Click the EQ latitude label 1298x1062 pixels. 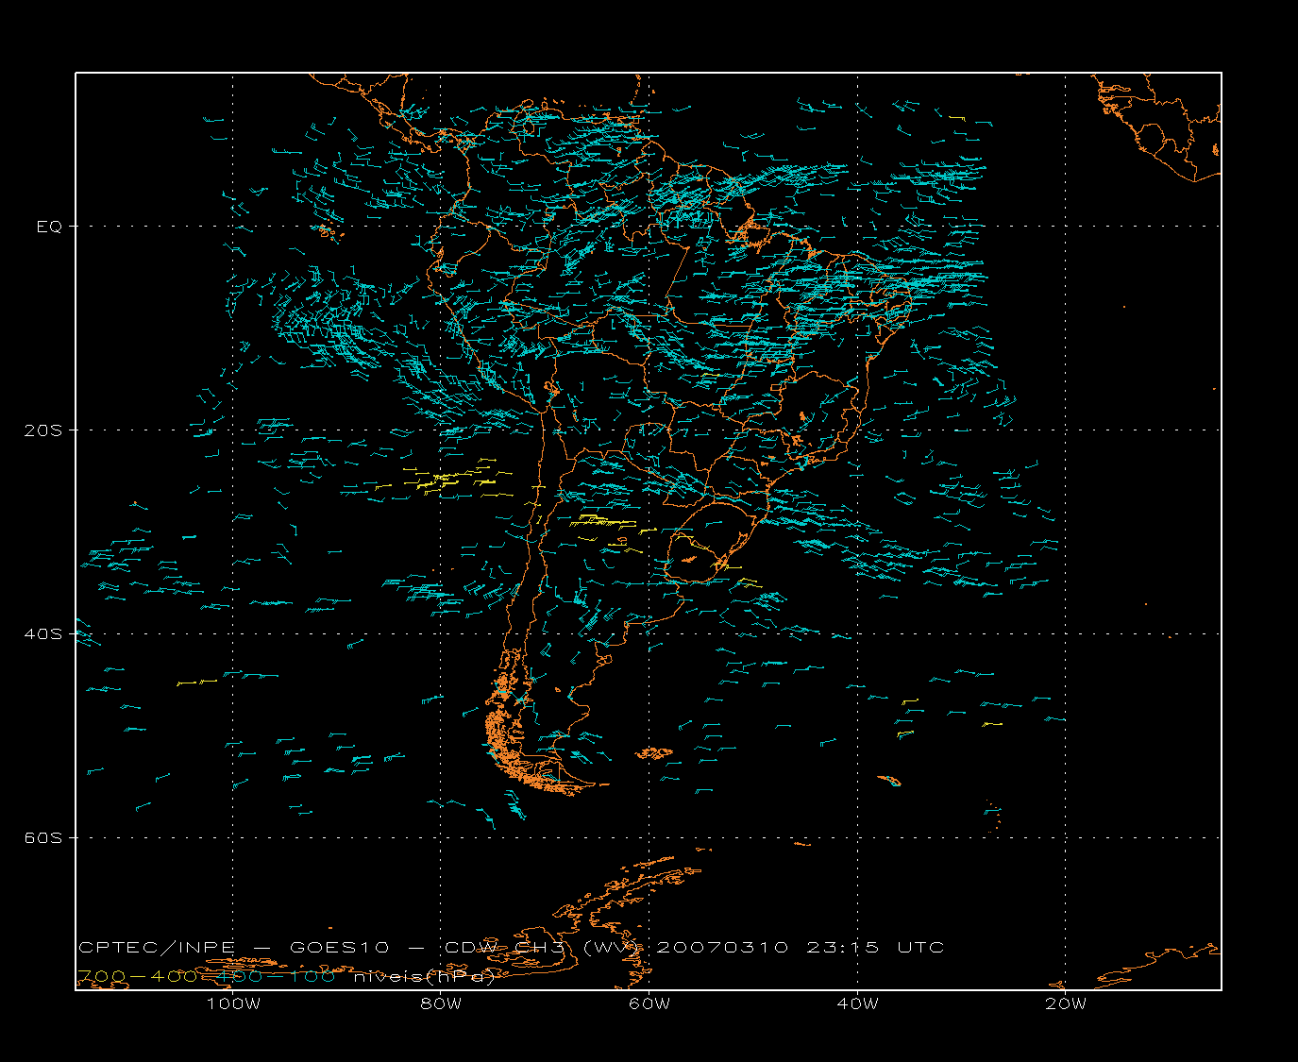[x=49, y=227]
